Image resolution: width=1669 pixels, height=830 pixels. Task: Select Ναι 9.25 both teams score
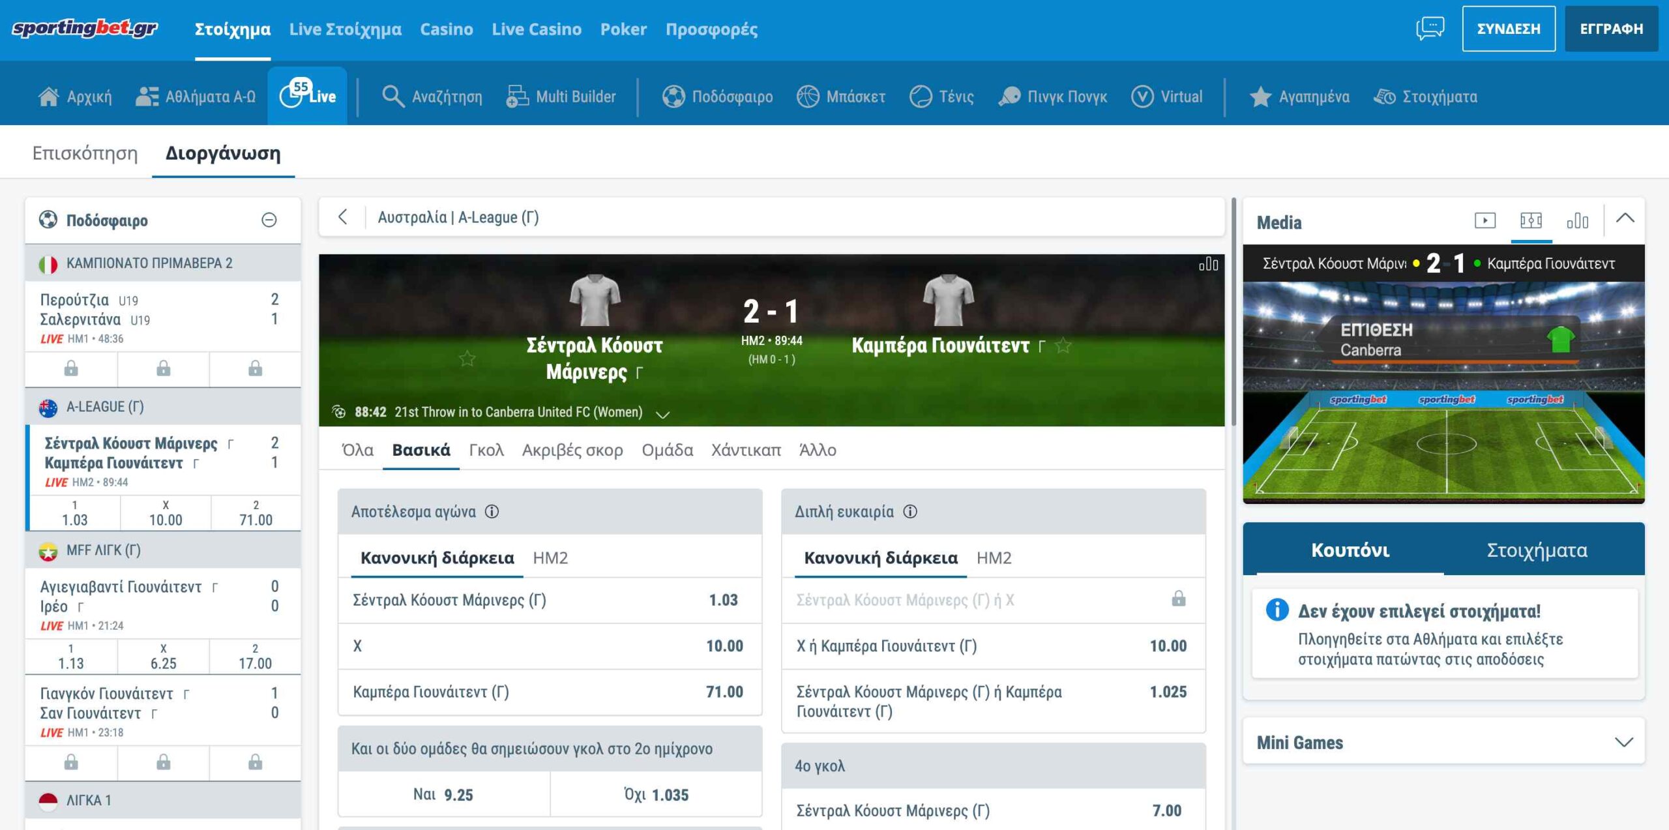pyautogui.click(x=444, y=794)
